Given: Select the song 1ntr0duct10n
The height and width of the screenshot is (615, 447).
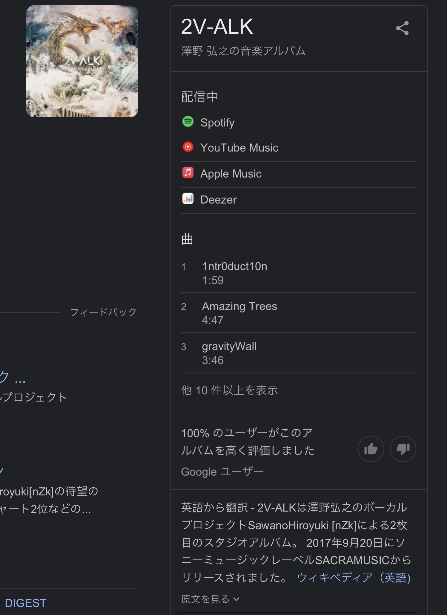Looking at the screenshot, I should pyautogui.click(x=235, y=266).
